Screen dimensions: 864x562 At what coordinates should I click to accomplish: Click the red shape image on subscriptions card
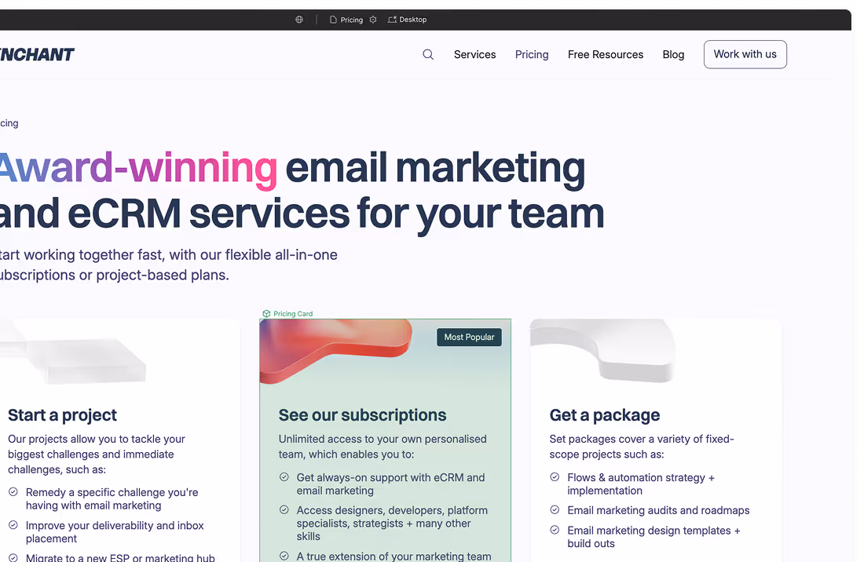336,351
